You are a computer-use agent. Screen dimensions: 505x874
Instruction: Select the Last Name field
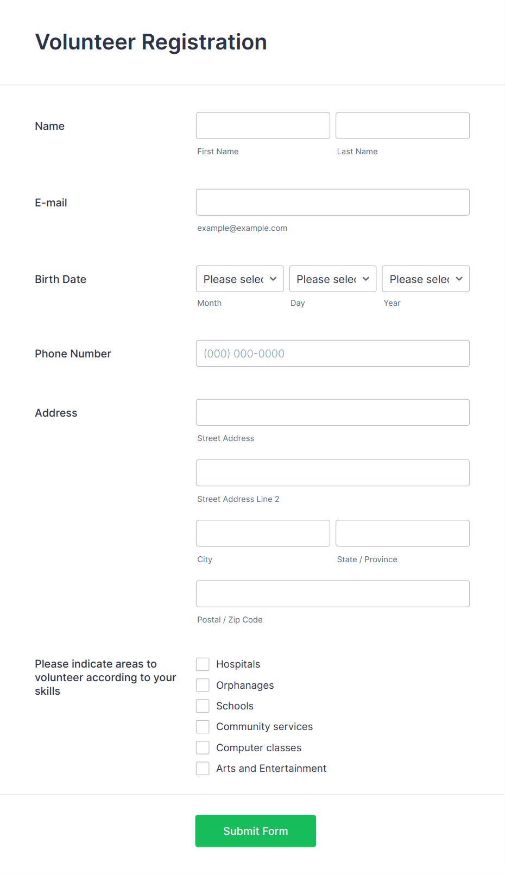(x=402, y=125)
